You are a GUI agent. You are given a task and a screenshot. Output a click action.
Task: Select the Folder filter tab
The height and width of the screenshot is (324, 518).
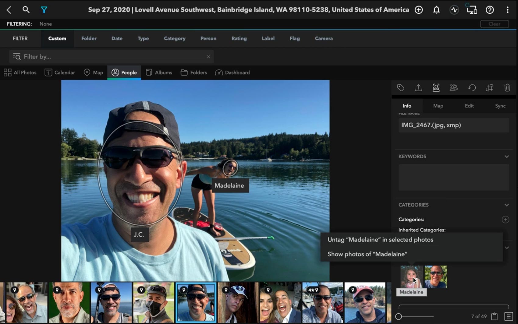click(89, 38)
